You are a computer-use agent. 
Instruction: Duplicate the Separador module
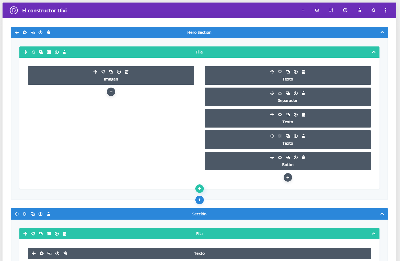point(288,93)
